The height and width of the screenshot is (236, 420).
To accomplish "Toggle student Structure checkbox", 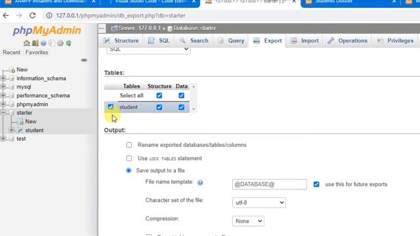I will pos(159,107).
